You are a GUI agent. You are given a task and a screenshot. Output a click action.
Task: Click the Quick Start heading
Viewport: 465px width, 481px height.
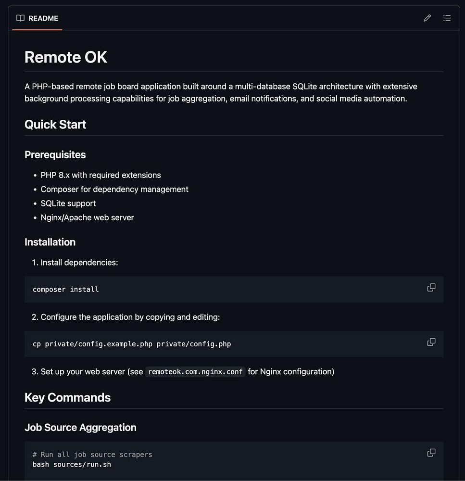55,125
